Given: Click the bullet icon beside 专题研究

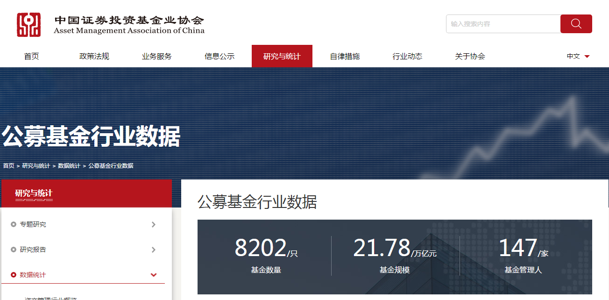Looking at the screenshot, I should tap(14, 225).
